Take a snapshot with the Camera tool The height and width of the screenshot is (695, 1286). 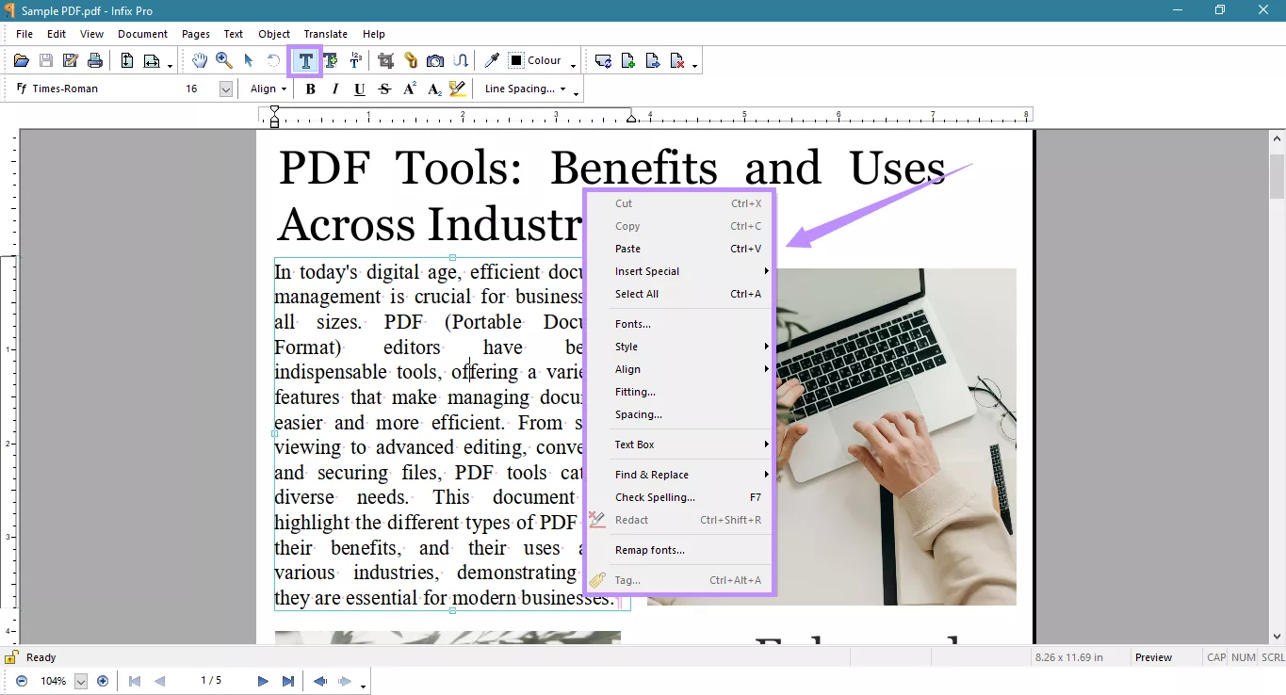click(434, 60)
